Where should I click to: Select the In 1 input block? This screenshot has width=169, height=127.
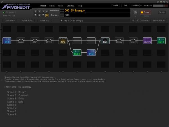[7, 41]
